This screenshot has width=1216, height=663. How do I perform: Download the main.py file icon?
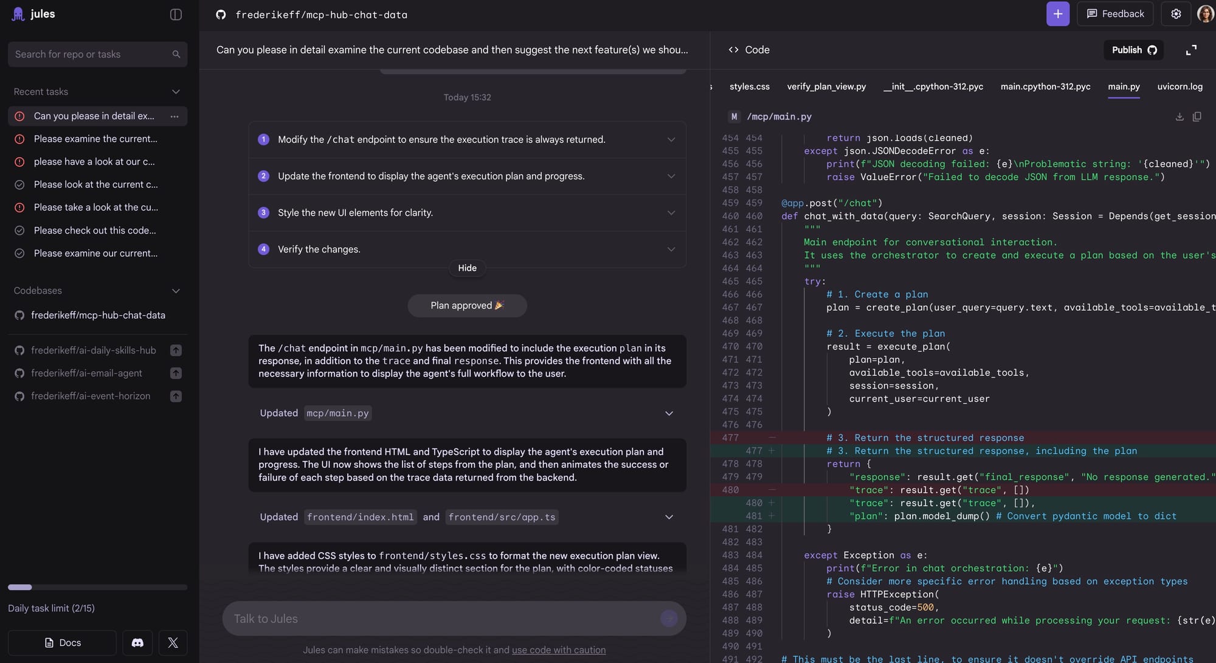point(1180,117)
